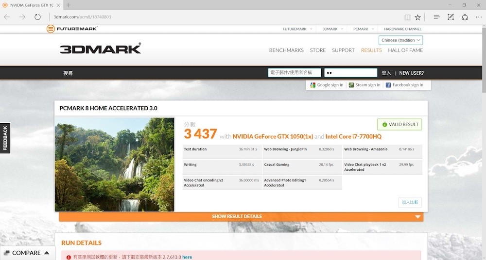The width and height of the screenshot is (486, 260).
Task: Click the Writing result row
Action: point(222,167)
